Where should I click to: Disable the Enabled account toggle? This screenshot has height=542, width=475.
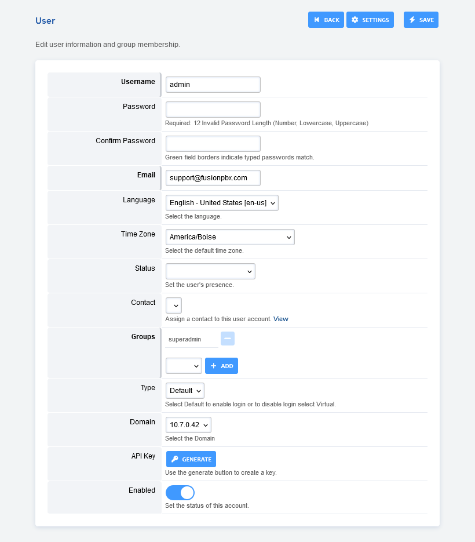[x=180, y=493]
